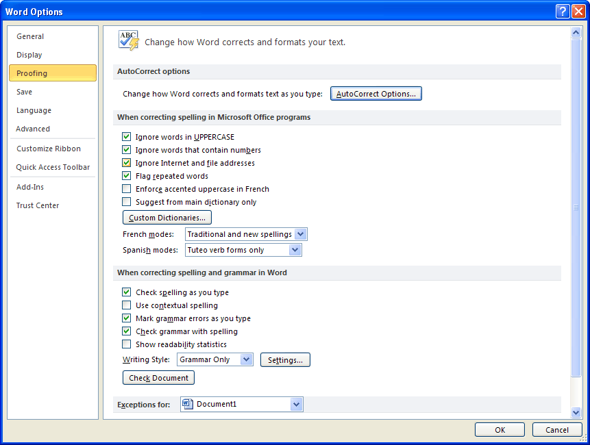The image size is (590, 445).
Task: Uncheck Check grammar with spelling
Action: coord(126,331)
